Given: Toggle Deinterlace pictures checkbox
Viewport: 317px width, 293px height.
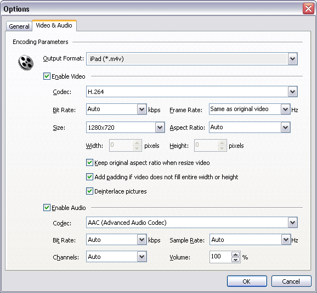Looking at the screenshot, I should (x=89, y=191).
